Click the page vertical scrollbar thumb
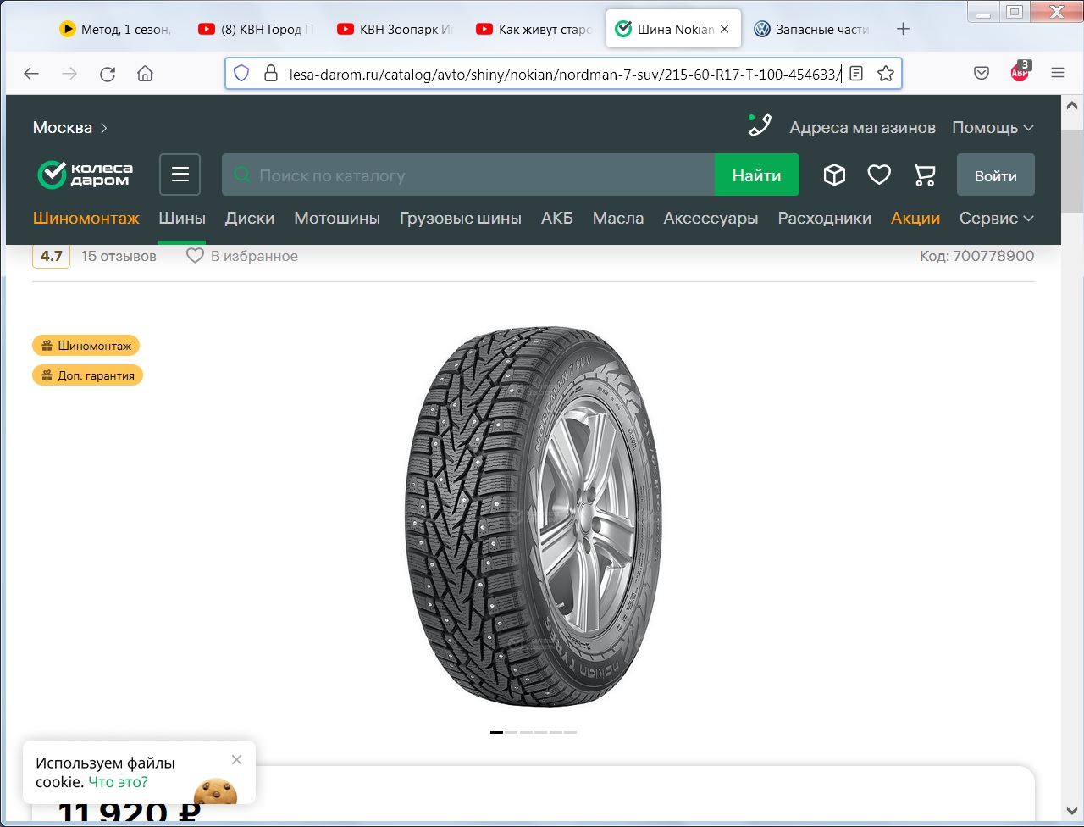 tap(1072, 171)
